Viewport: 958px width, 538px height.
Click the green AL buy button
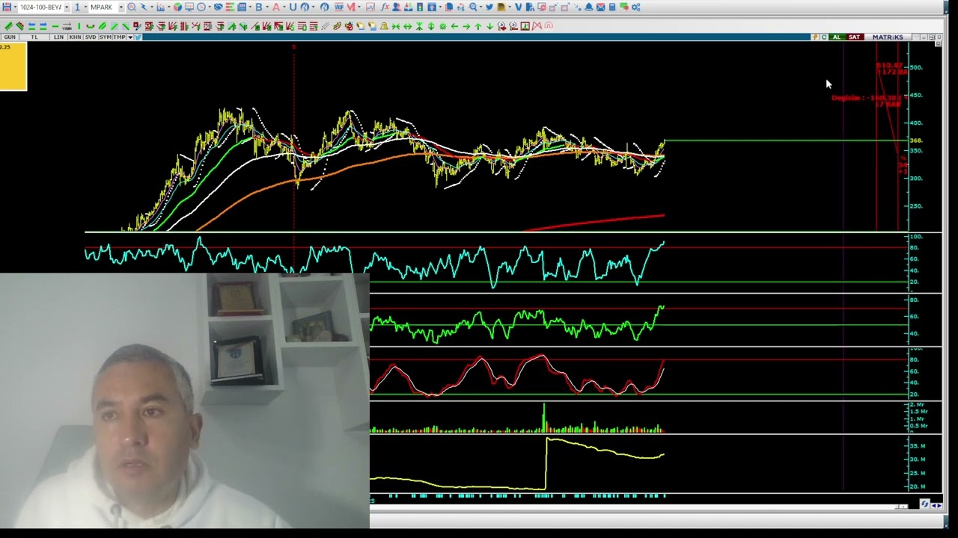pyautogui.click(x=837, y=37)
